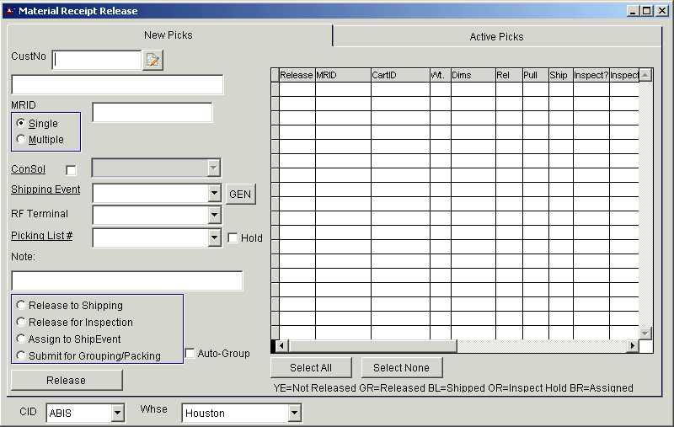Click into the Note text field
The image size is (674, 427).
point(126,280)
